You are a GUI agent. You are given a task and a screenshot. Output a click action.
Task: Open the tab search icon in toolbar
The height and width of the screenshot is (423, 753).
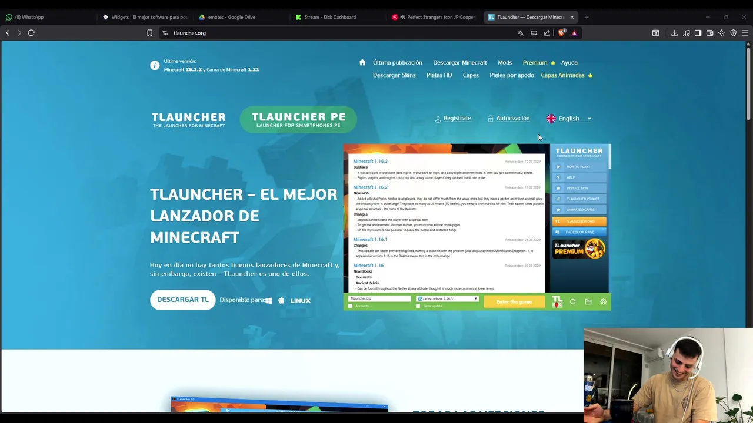tap(655, 33)
